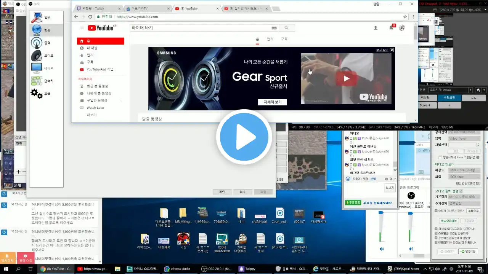Open Windows Start menu
Image resolution: width=488 pixels, height=274 pixels.
pyautogui.click(x=6, y=269)
